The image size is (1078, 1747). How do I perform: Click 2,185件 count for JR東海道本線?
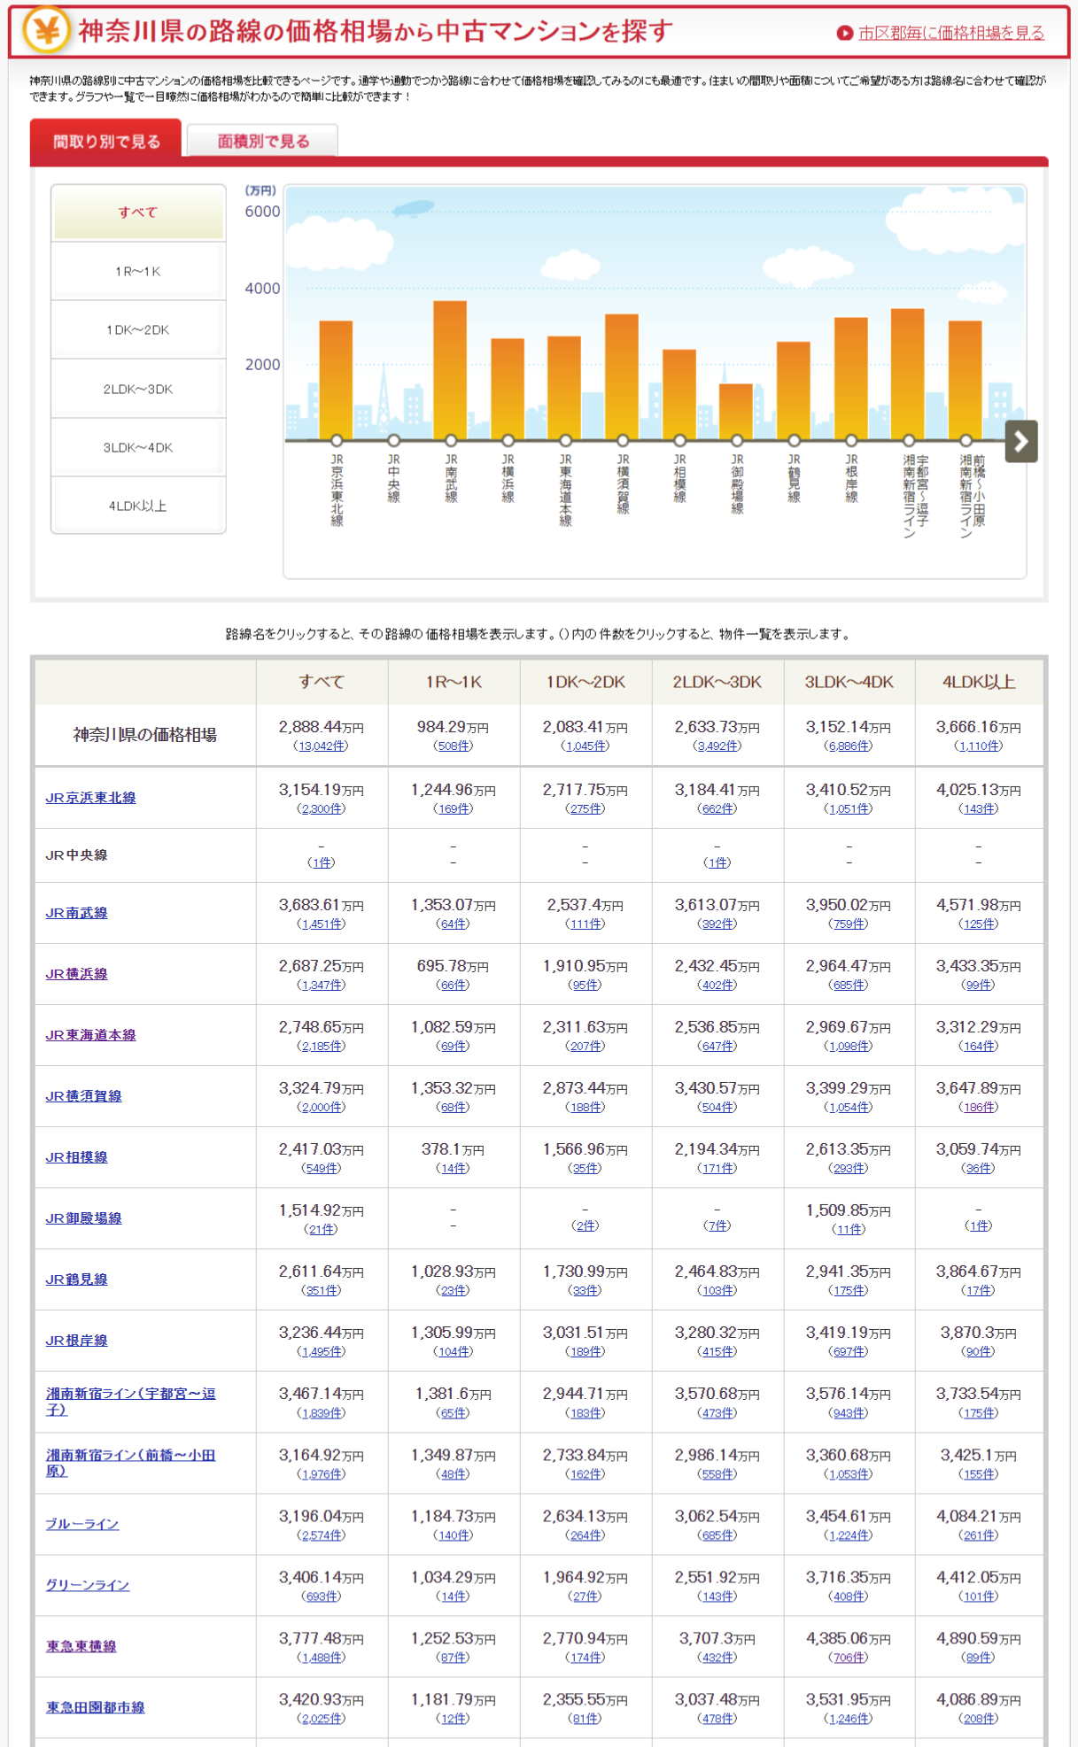[322, 1046]
